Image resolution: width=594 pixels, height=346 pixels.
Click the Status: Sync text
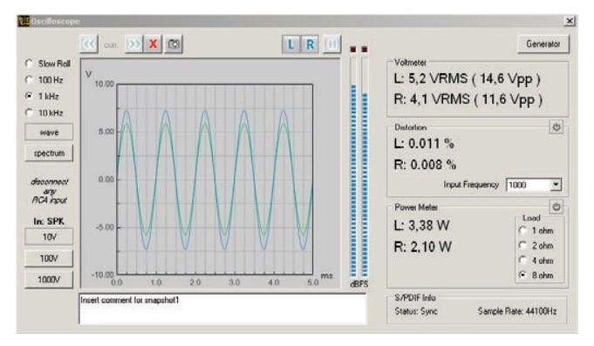416,311
